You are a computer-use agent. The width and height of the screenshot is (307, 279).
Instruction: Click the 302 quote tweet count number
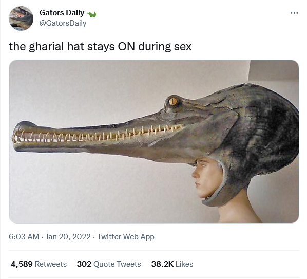click(84, 264)
